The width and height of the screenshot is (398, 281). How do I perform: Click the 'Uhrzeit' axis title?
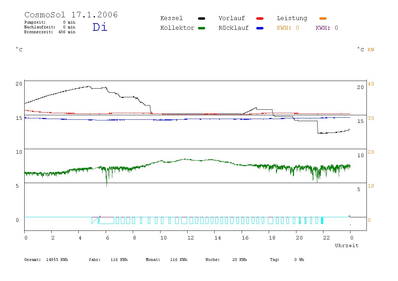click(x=347, y=245)
